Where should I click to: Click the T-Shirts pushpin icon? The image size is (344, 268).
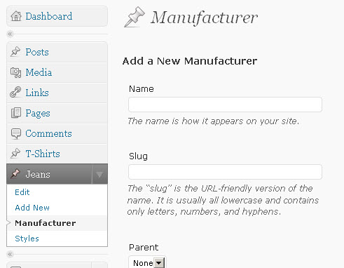pyautogui.click(x=15, y=154)
